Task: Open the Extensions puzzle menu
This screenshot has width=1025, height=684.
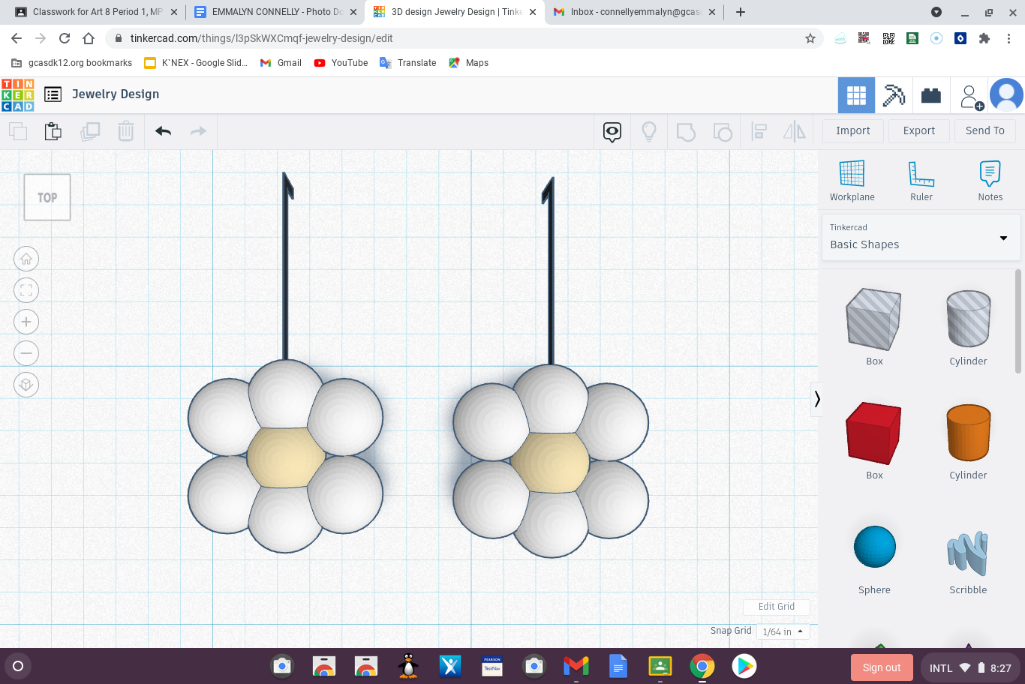Action: (x=984, y=38)
